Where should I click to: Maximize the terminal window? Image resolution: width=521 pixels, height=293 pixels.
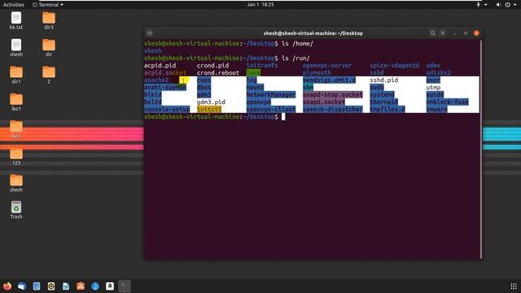[x=466, y=33]
